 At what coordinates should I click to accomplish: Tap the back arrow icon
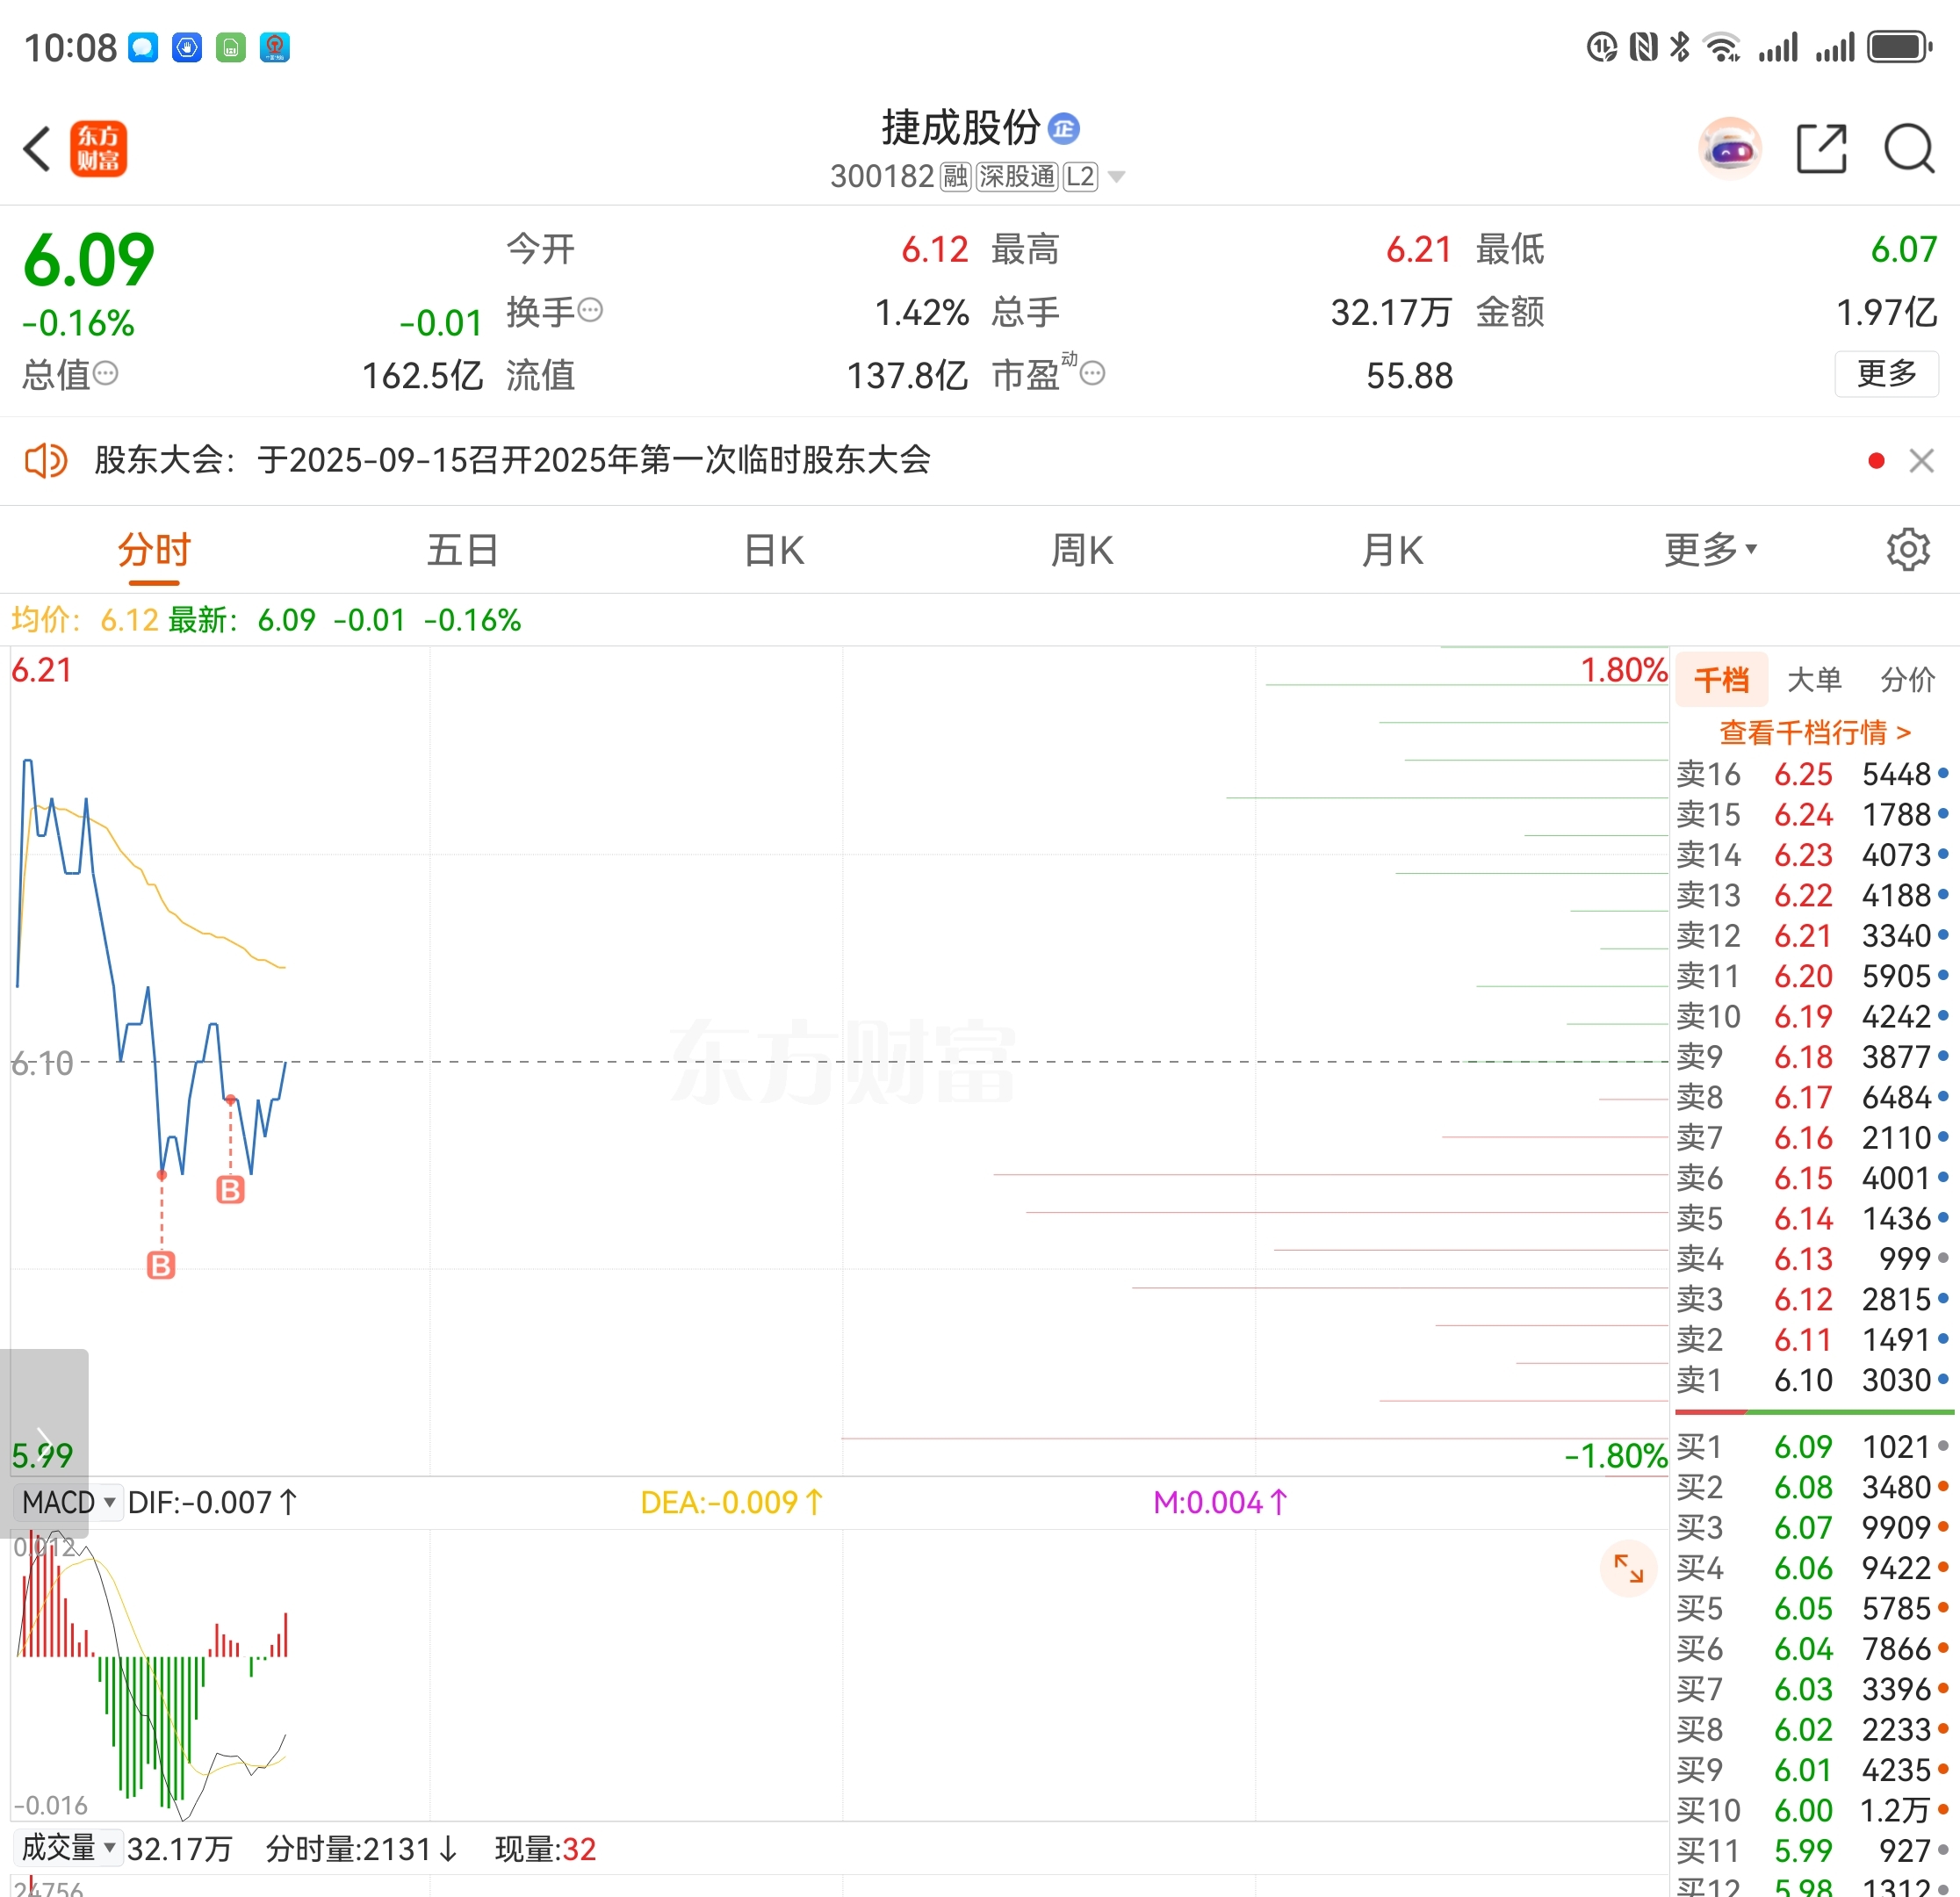coord(37,149)
